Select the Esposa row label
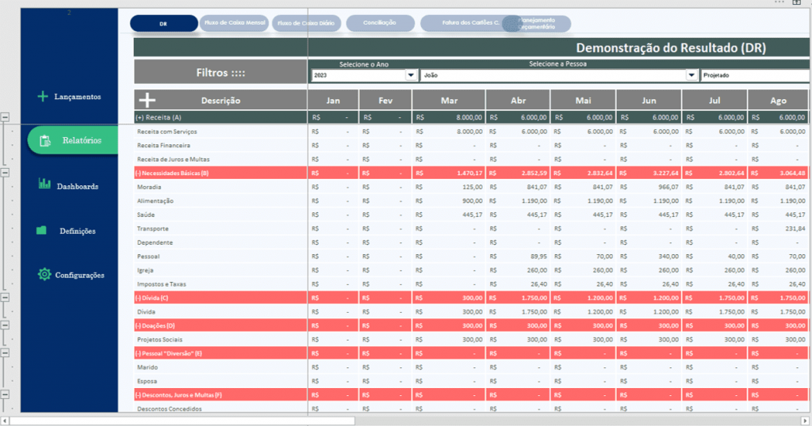Image resolution: width=812 pixels, height=426 pixels. click(x=147, y=381)
